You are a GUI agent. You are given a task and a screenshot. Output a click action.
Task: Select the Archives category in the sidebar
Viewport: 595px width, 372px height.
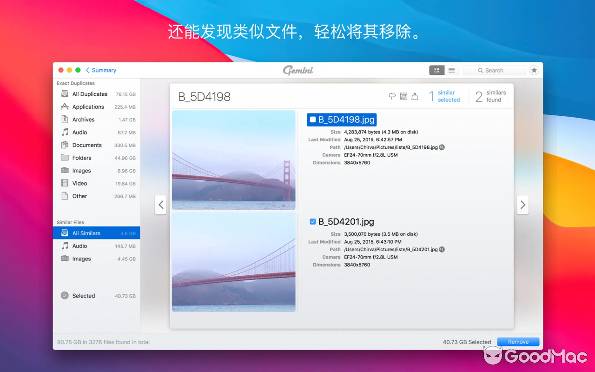[83, 119]
